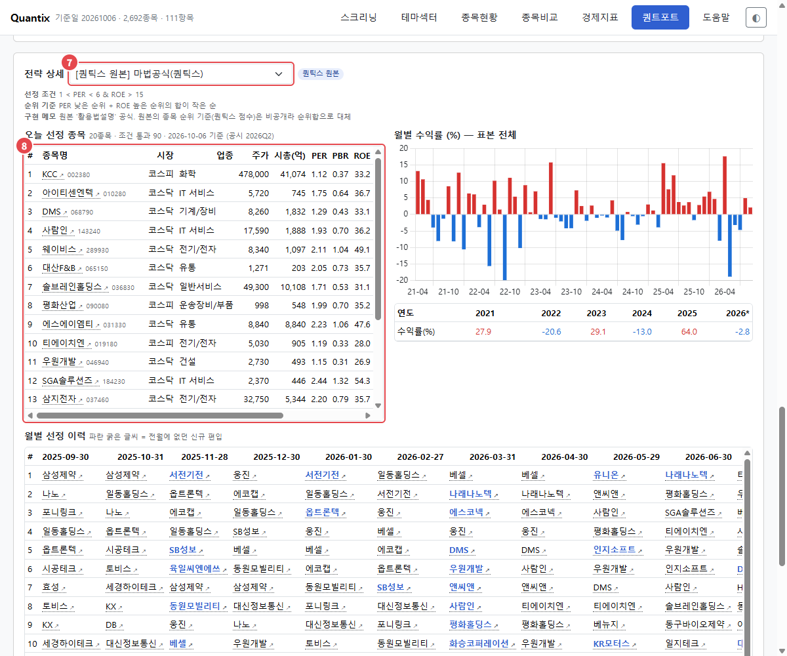The width and height of the screenshot is (787, 656).
Task: Sort table by PBR header
Action: (x=340, y=155)
